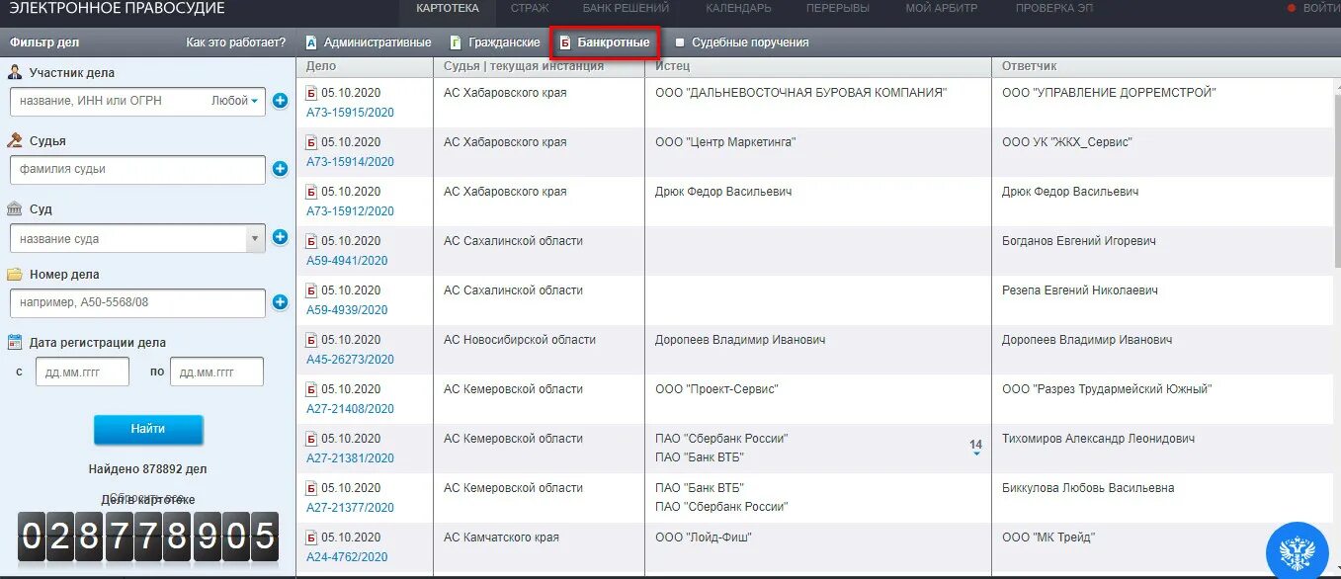Toggle the Судебные поручения checkbox

coord(680,42)
